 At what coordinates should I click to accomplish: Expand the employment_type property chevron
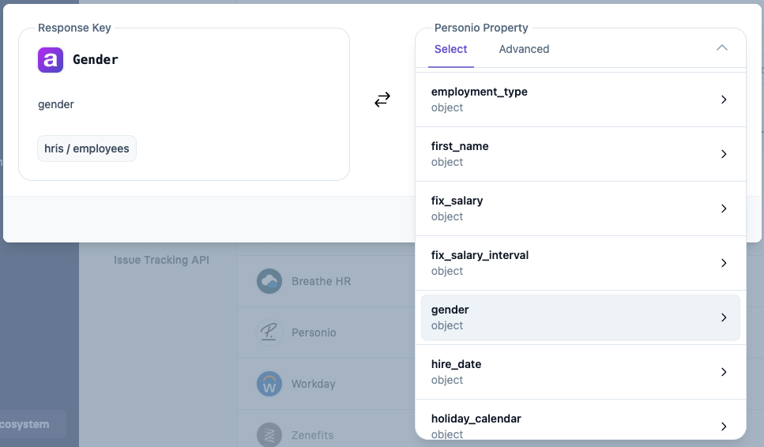tap(724, 100)
